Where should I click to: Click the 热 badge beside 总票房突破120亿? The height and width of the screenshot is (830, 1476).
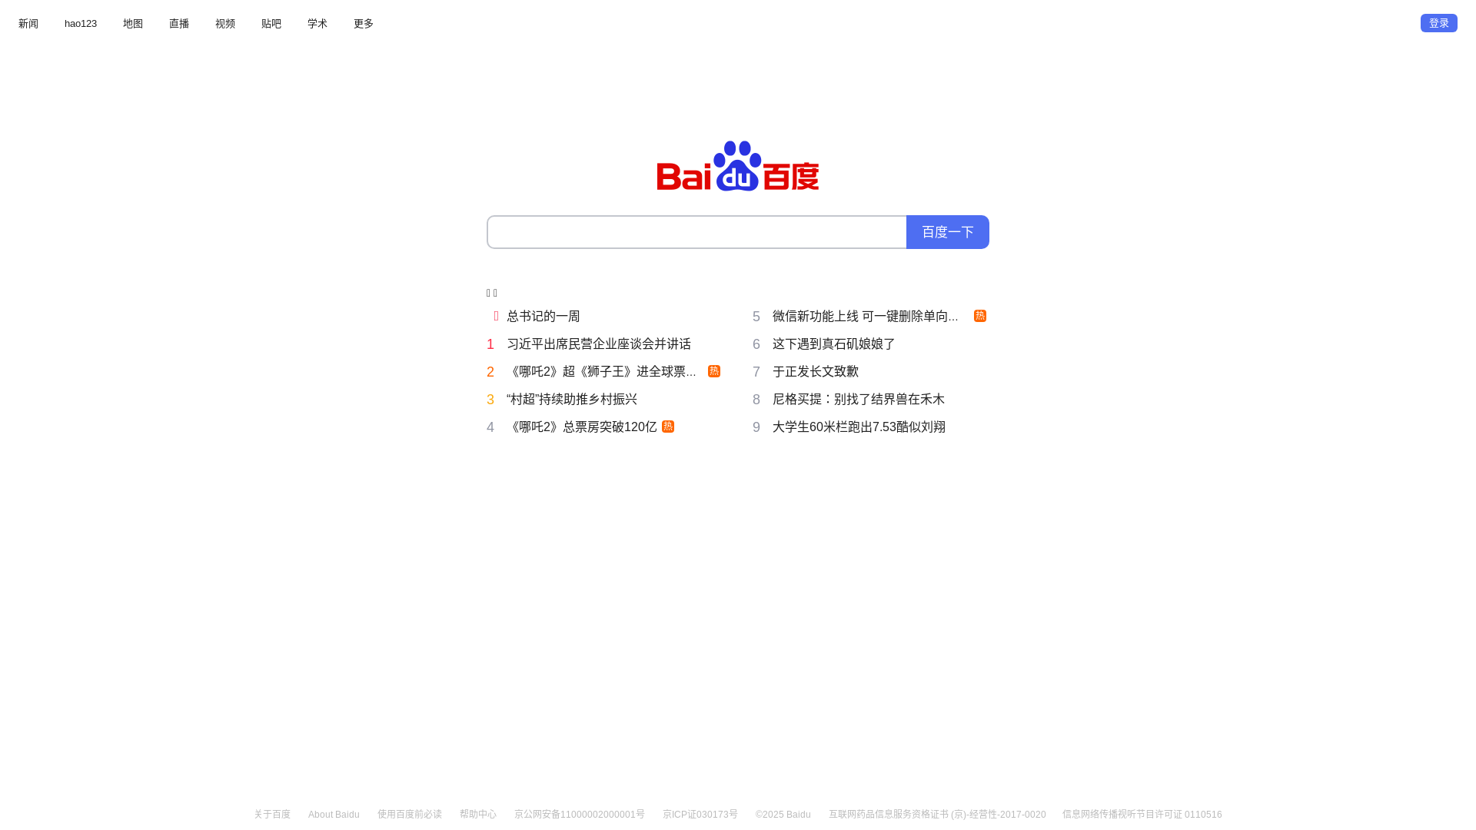(668, 427)
